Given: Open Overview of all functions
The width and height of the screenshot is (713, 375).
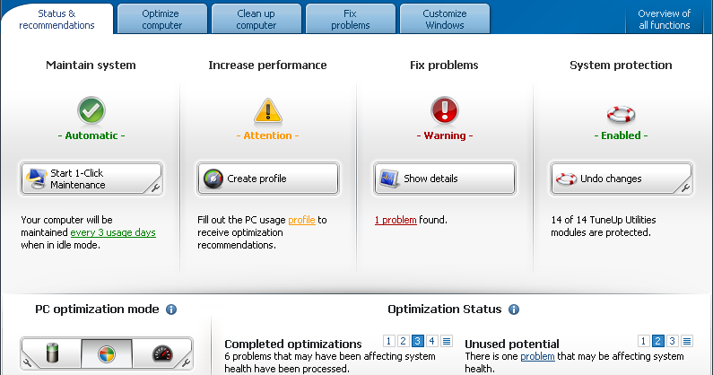Looking at the screenshot, I should click(664, 20).
